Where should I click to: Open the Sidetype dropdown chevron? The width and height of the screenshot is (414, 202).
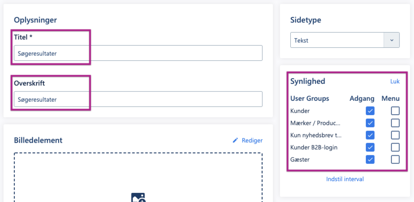click(391, 40)
